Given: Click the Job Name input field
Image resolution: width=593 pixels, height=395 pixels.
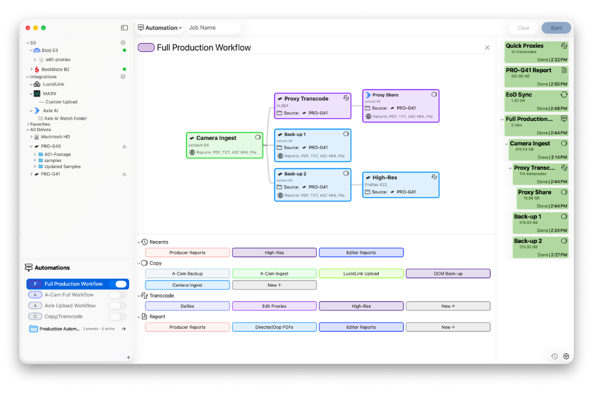Looking at the screenshot, I should pyautogui.click(x=213, y=28).
